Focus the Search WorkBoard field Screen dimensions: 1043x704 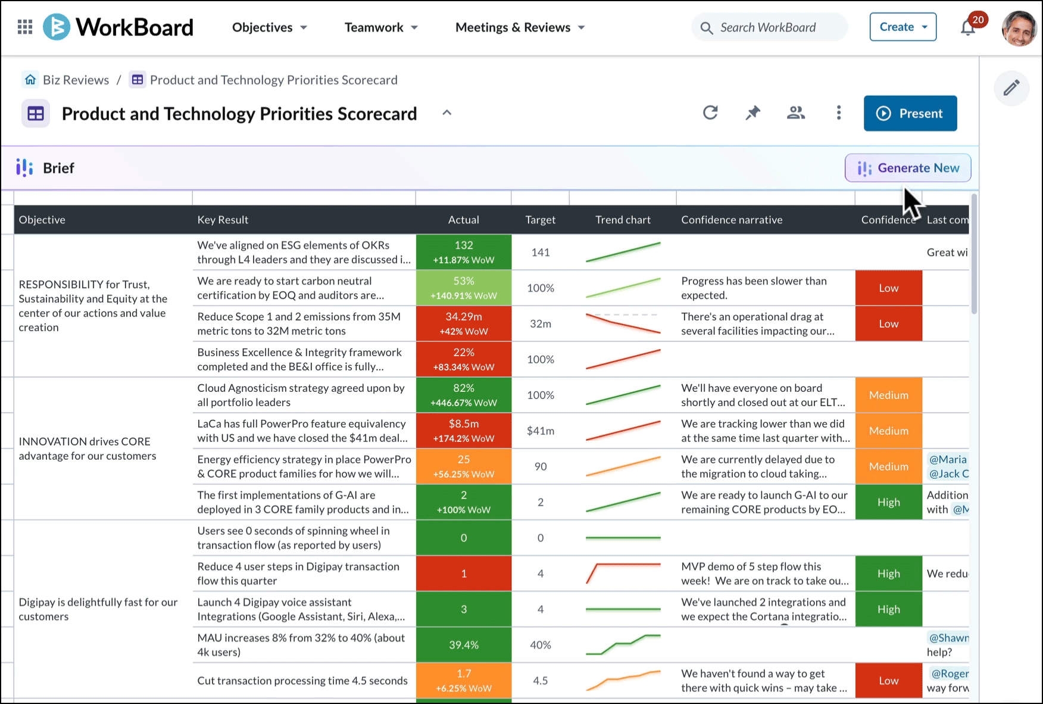770,27
